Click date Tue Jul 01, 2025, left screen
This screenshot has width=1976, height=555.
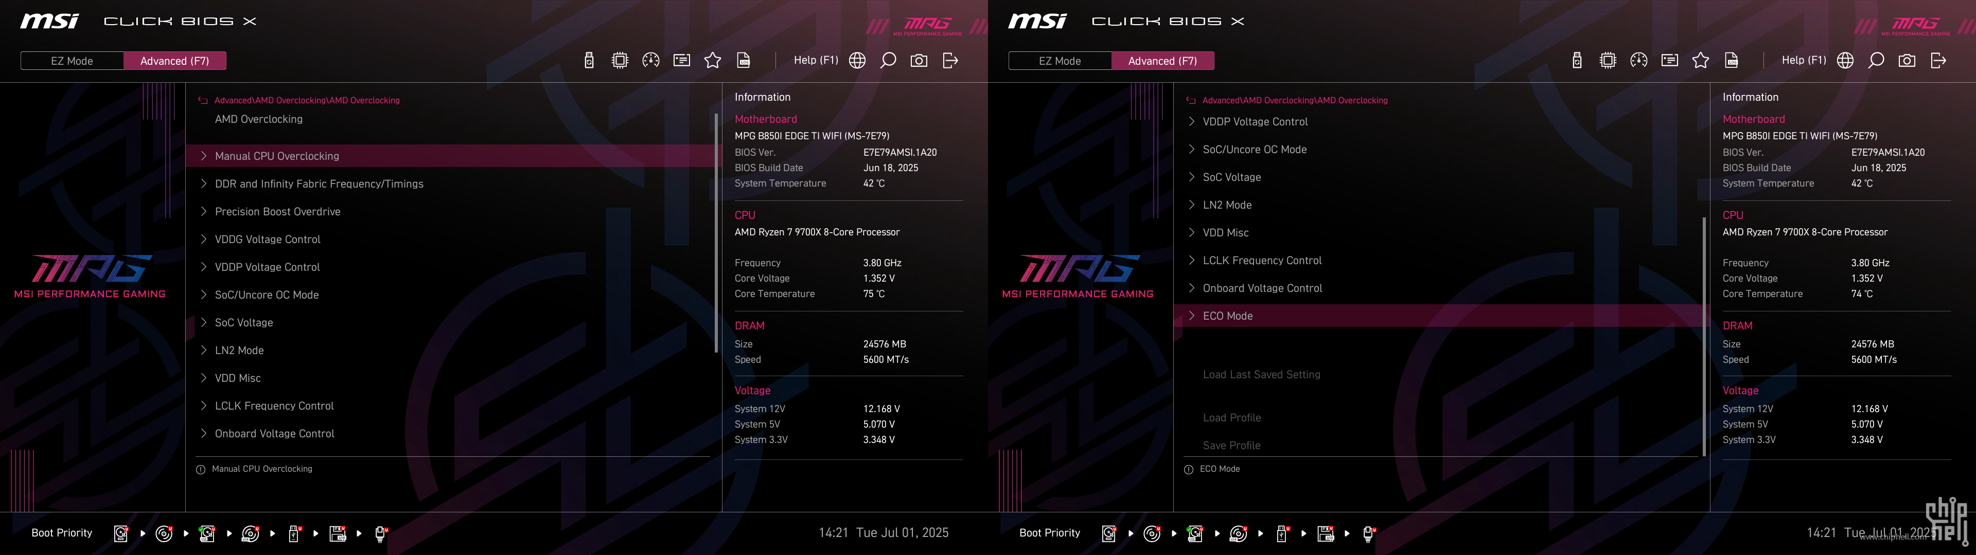[902, 533]
